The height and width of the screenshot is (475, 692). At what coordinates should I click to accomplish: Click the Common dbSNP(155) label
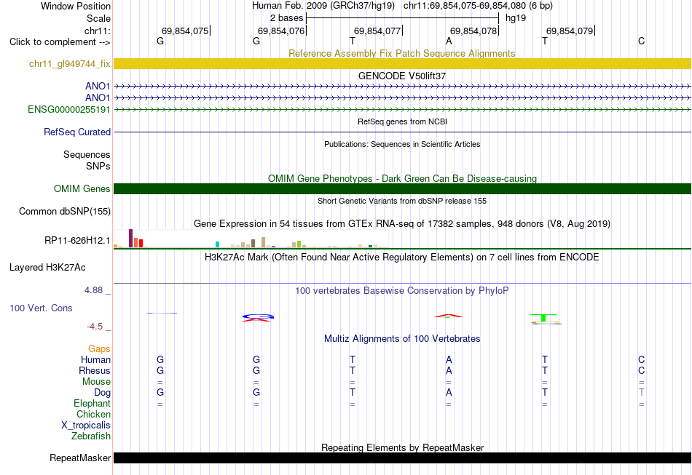tap(64, 212)
